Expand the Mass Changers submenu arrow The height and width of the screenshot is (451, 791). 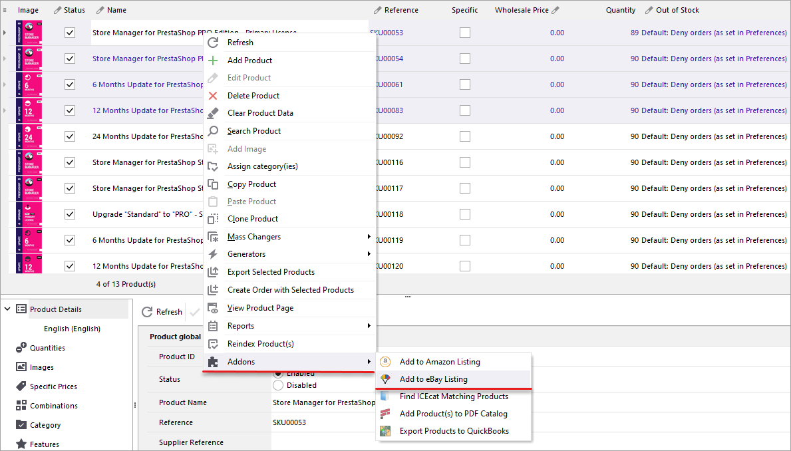pyautogui.click(x=369, y=237)
